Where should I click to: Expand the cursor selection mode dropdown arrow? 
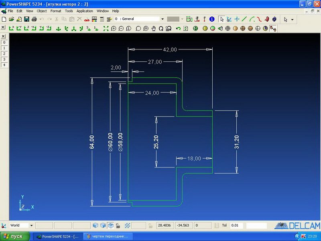[292, 19]
